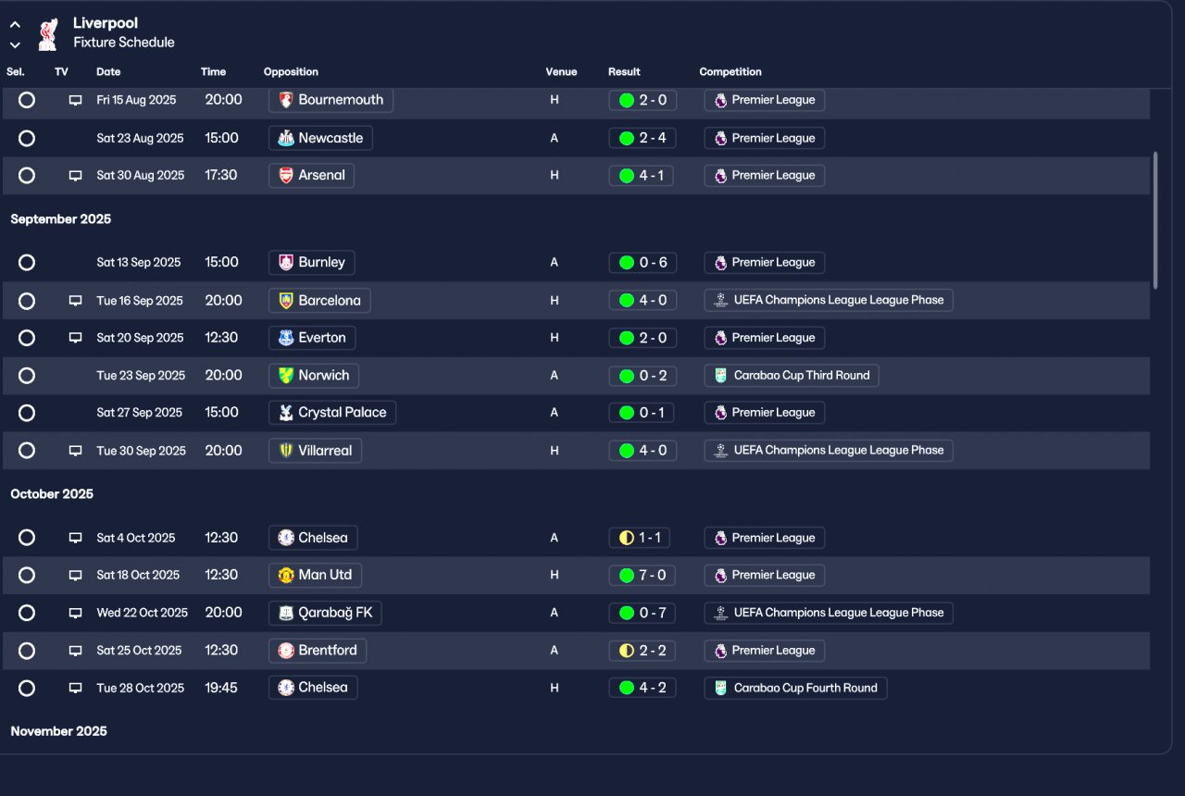This screenshot has width=1185, height=796.
Task: Click the TV icon for Barcelona match
Action: click(76, 301)
